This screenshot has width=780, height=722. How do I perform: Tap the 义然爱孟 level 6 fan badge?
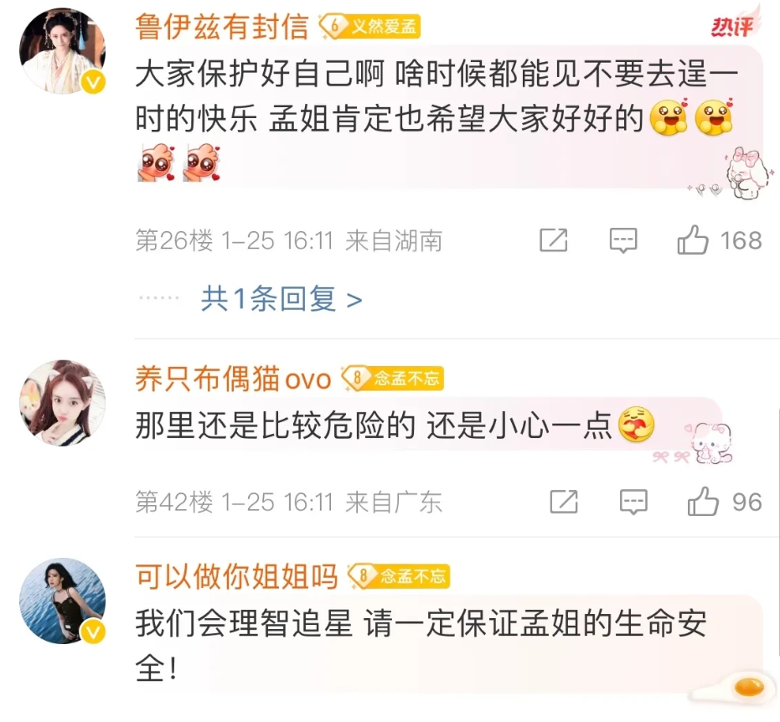(x=370, y=26)
